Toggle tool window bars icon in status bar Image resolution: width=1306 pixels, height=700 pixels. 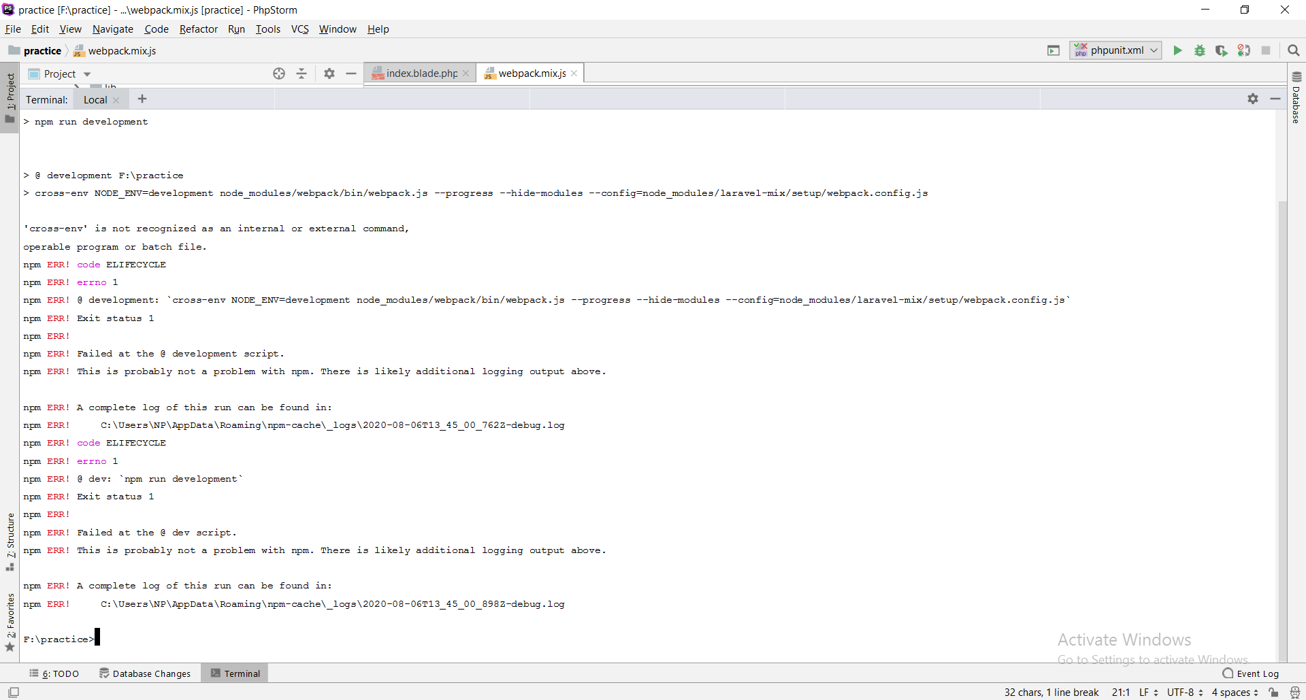[x=14, y=692]
